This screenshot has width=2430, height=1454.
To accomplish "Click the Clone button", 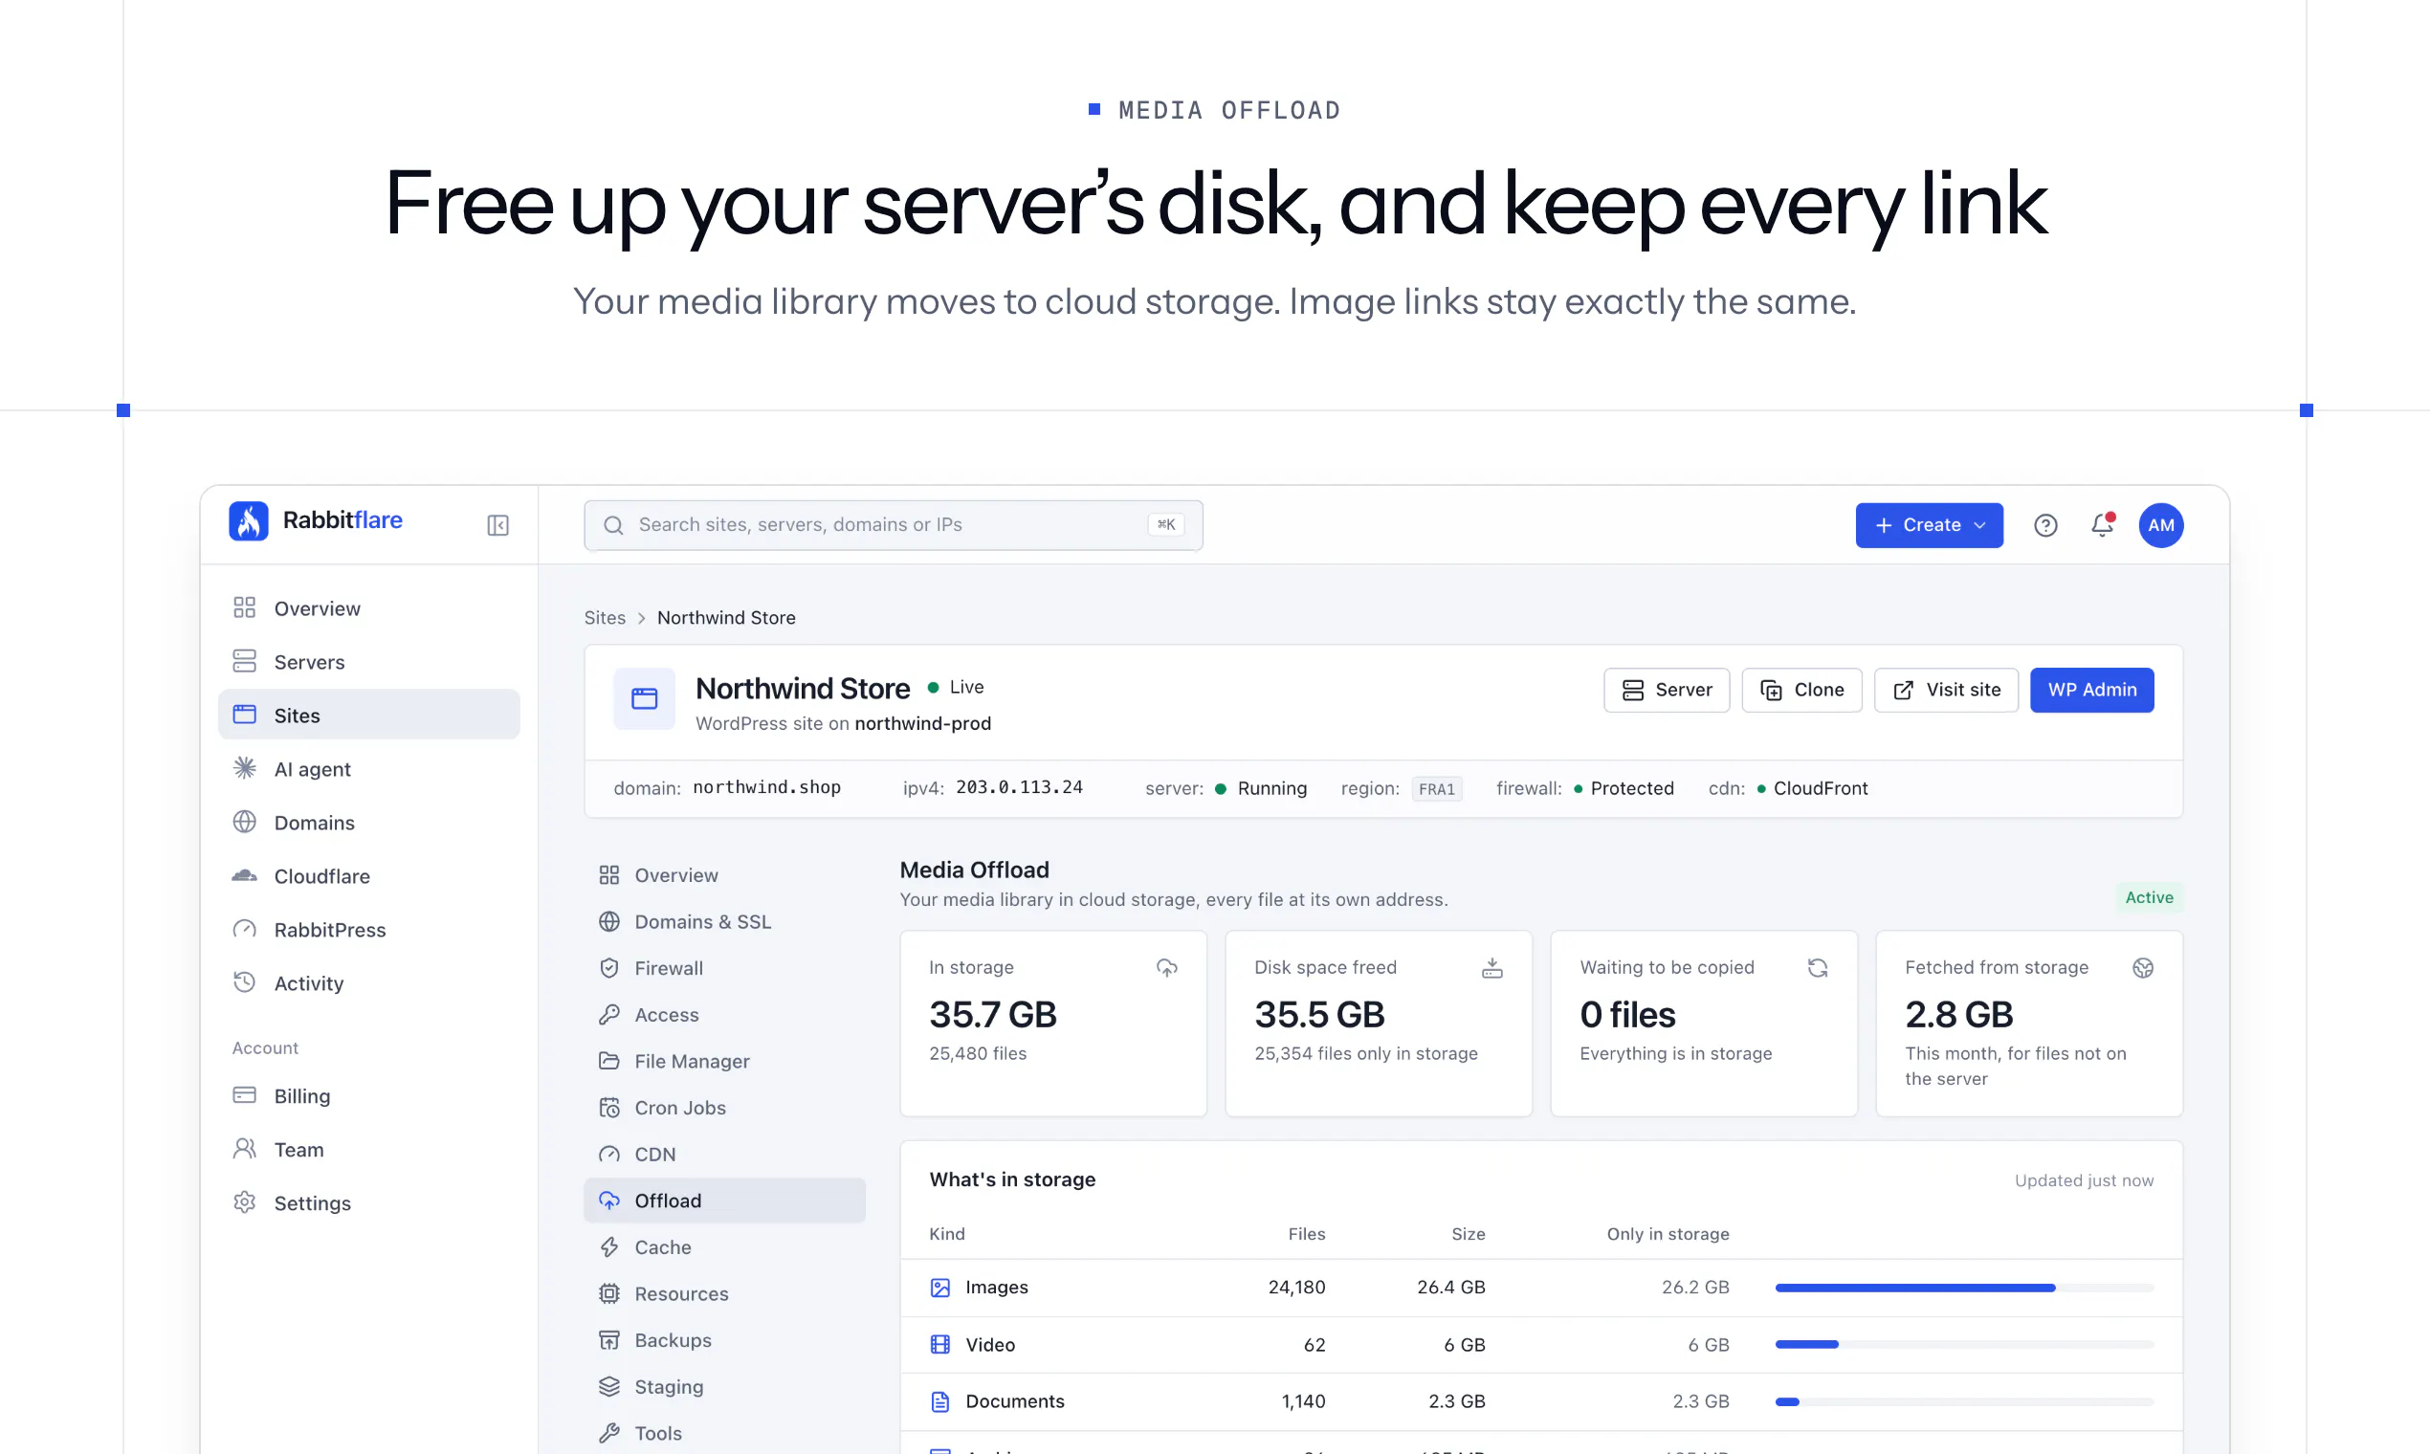I will pos(1800,690).
